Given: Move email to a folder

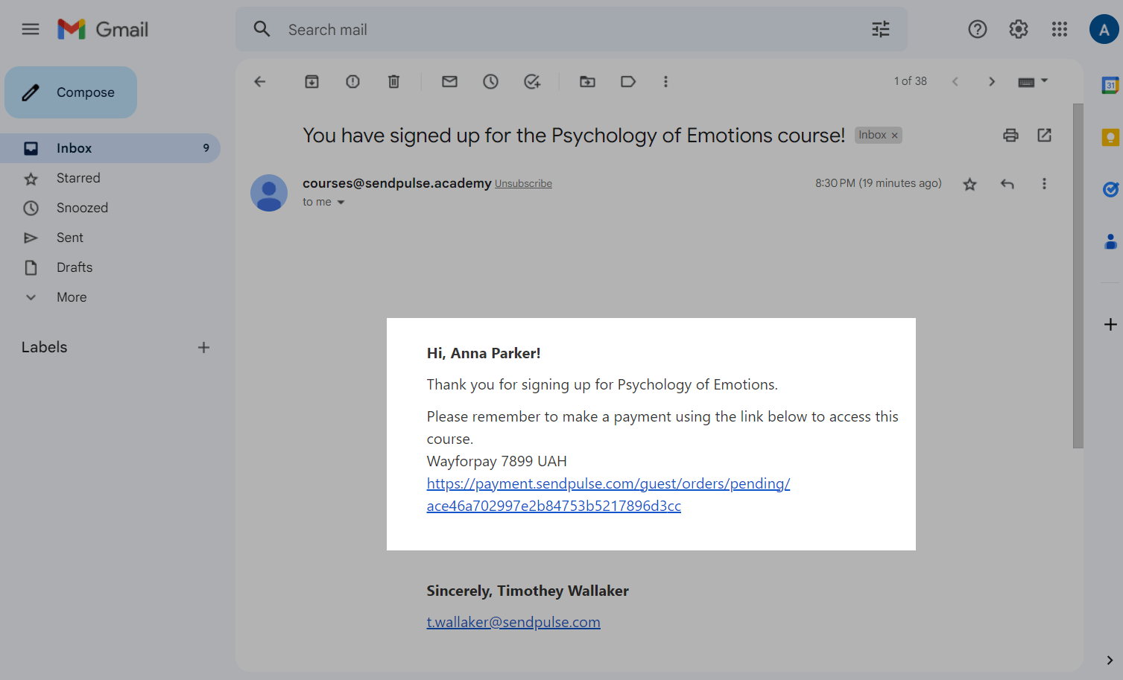Looking at the screenshot, I should [587, 81].
